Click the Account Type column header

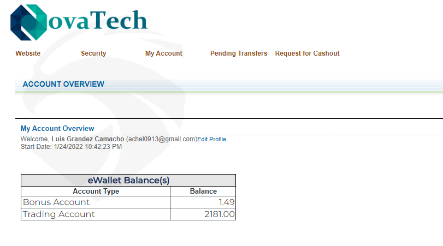(96, 191)
